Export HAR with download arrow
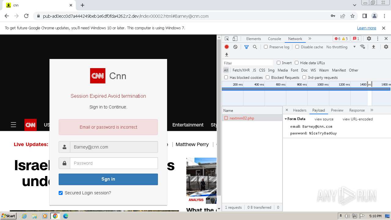The image size is (391, 220). (227, 55)
